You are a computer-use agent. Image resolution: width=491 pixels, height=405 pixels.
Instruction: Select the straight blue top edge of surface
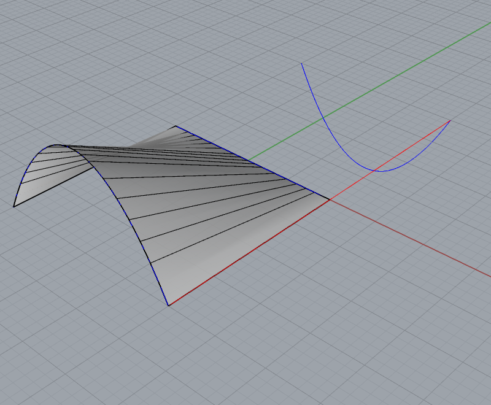[x=252, y=163]
